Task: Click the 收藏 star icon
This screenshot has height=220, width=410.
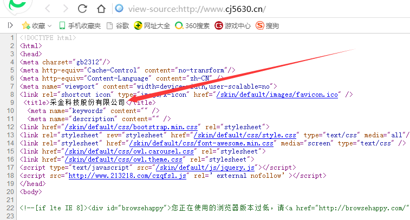Action: 26,25
